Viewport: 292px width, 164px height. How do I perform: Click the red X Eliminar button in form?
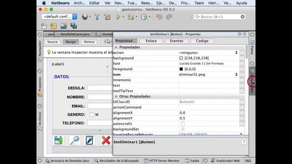[106, 140]
